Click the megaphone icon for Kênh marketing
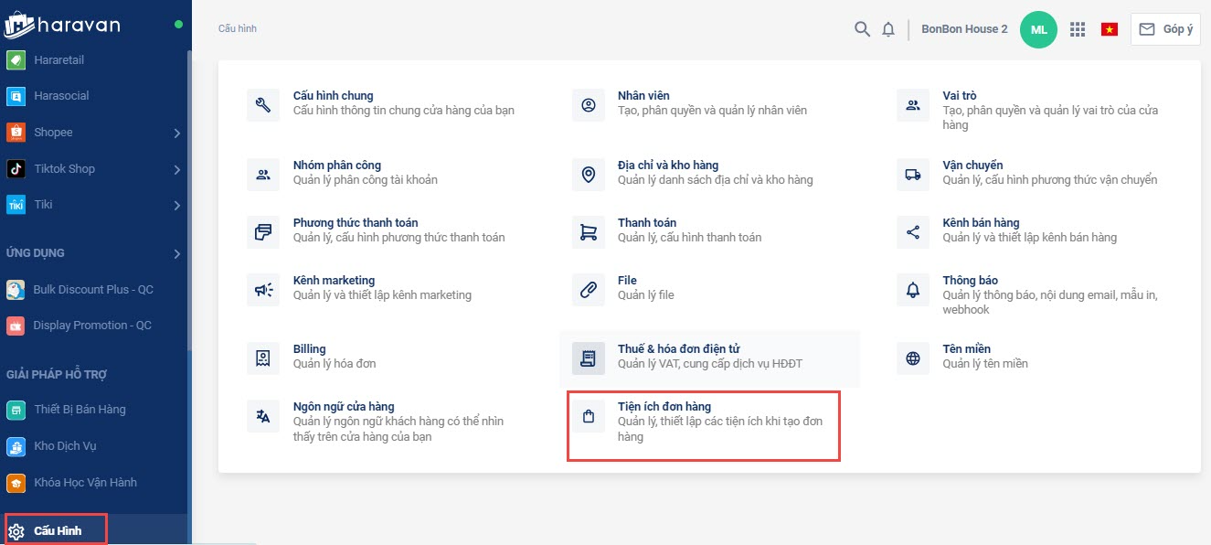The image size is (1211, 545). (x=263, y=289)
